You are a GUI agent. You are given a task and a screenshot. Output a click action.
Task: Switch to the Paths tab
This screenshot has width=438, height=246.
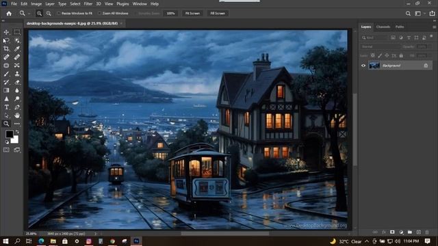point(400,27)
